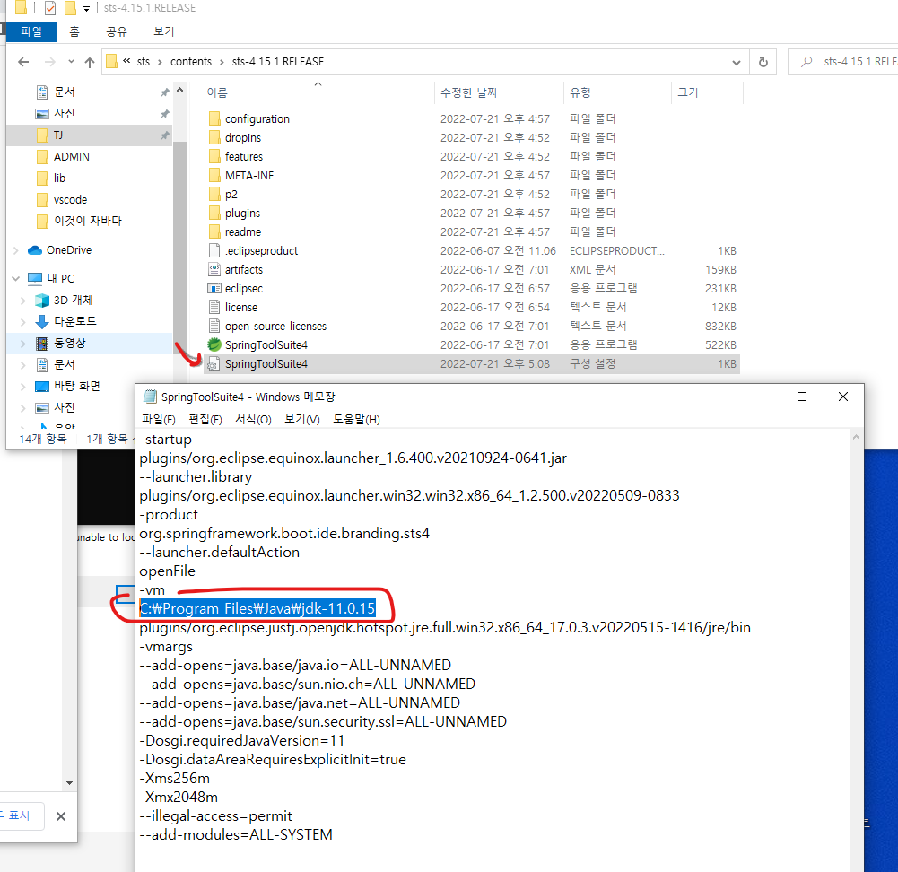
Task: Expand the 동영상 tree node
Action: click(23, 344)
